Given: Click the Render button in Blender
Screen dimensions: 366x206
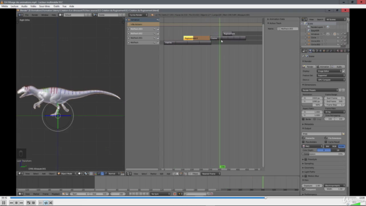Looking at the screenshot, I should coord(309,66).
